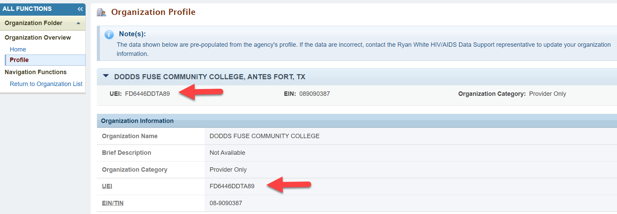Click the UEI abbreviation label in table

(107, 186)
